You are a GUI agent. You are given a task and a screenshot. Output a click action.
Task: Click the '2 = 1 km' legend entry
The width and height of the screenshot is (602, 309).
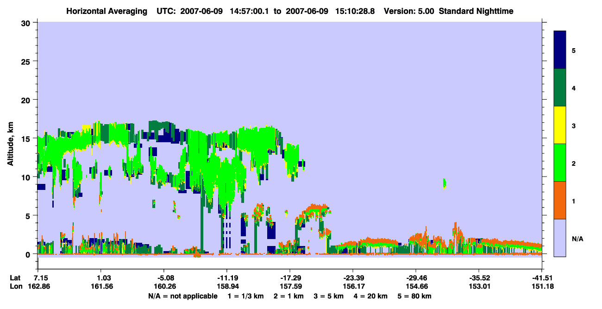289,296
